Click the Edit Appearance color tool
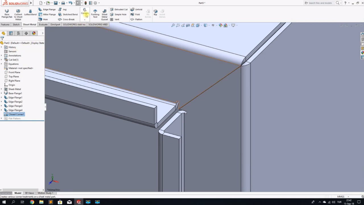The image size is (364, 205). (x=221, y=25)
